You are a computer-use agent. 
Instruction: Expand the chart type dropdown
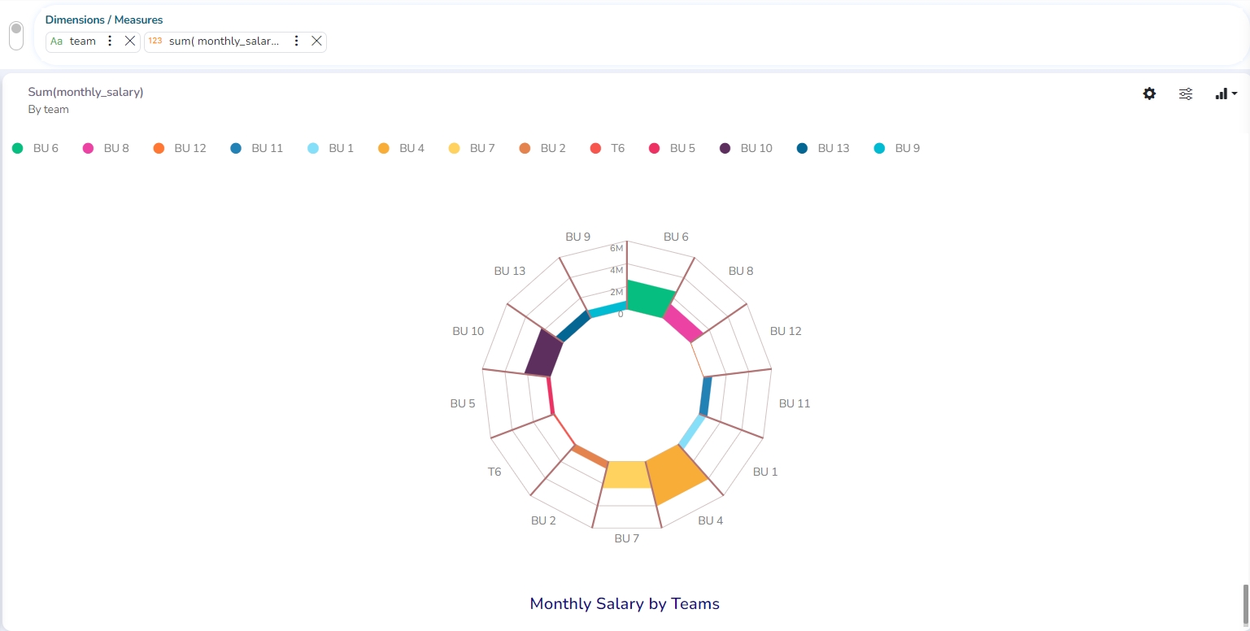(x=1226, y=94)
